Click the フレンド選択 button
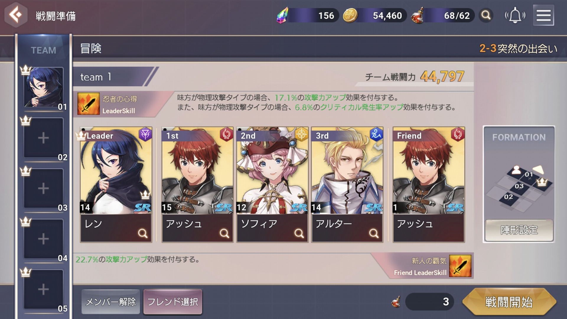Screen dimensions: 567x319 click(x=173, y=302)
